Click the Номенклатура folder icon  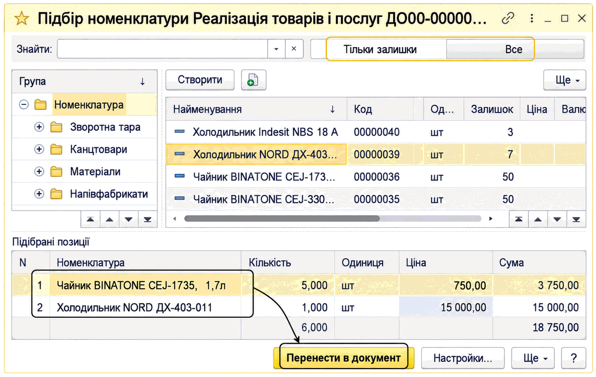41,104
